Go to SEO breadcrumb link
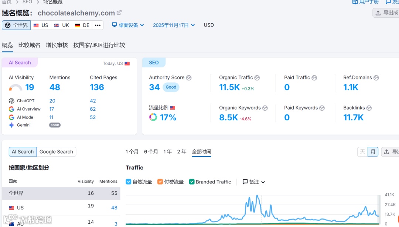This screenshot has width=399, height=227. 27,2
